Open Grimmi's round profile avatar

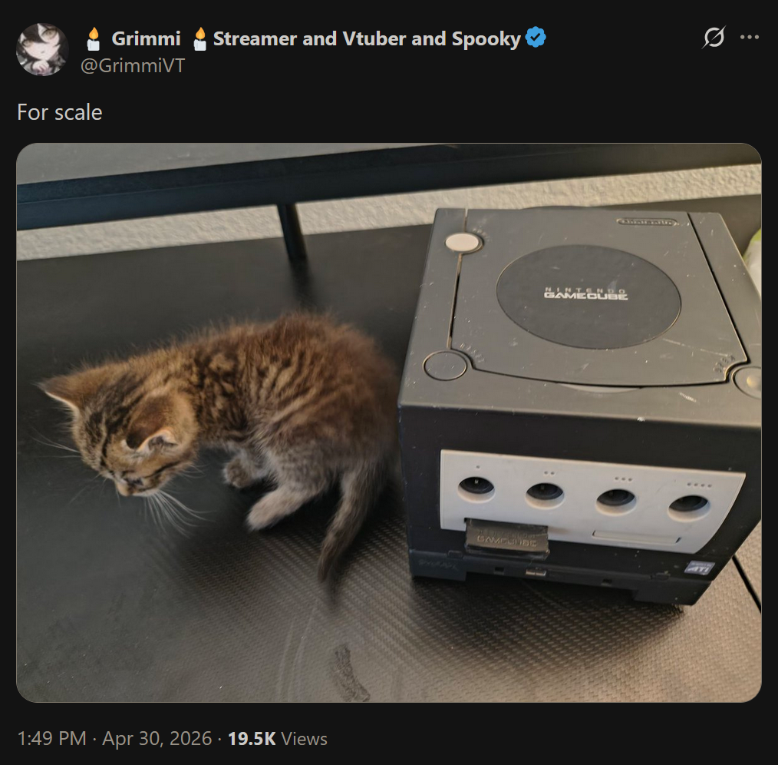point(41,49)
